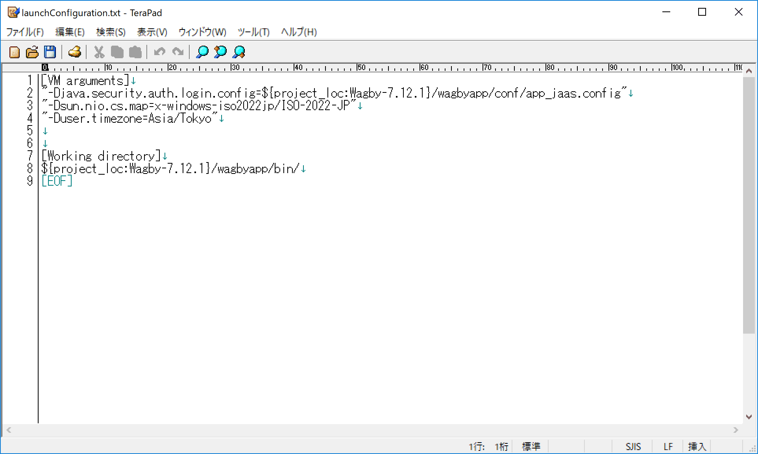Click the [EOF] marker
Viewport: 758px width, 454px height.
click(x=57, y=181)
